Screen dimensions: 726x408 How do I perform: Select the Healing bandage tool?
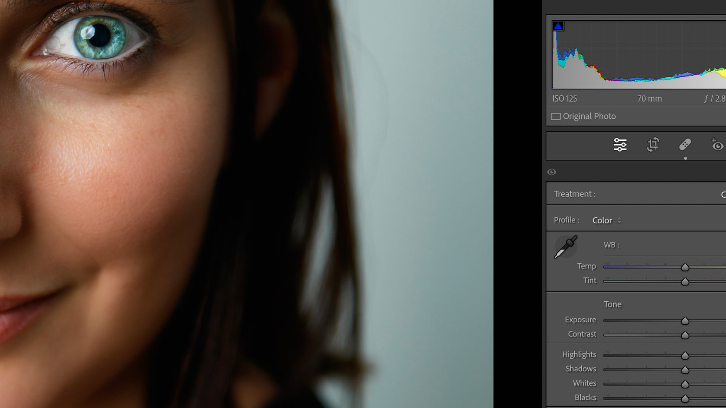(685, 145)
